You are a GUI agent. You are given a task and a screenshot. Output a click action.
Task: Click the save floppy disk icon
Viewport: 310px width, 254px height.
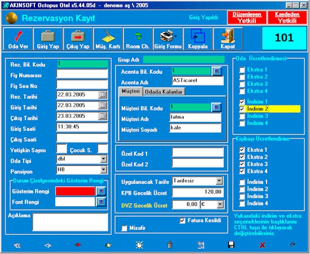(231, 245)
